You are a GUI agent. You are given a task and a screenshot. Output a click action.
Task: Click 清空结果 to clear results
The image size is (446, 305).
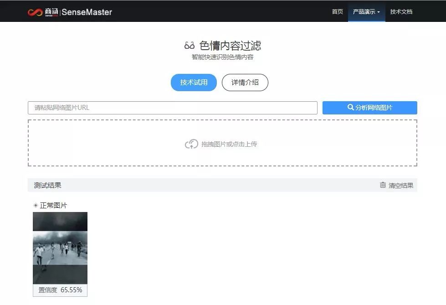(x=401, y=186)
